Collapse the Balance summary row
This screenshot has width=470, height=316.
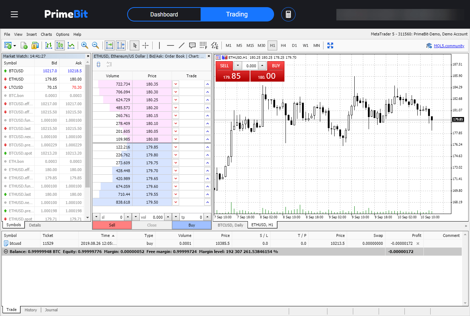click(6, 252)
